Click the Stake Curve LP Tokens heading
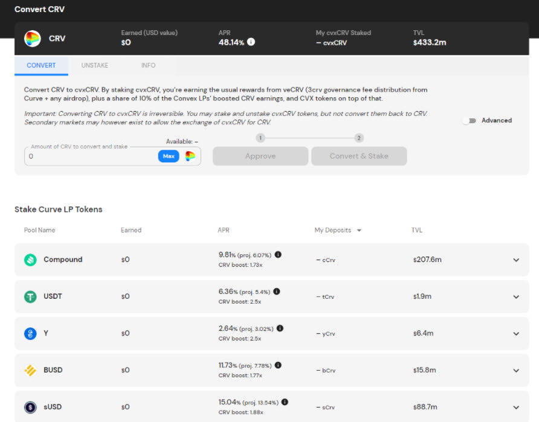The image size is (539, 422). pos(59,209)
